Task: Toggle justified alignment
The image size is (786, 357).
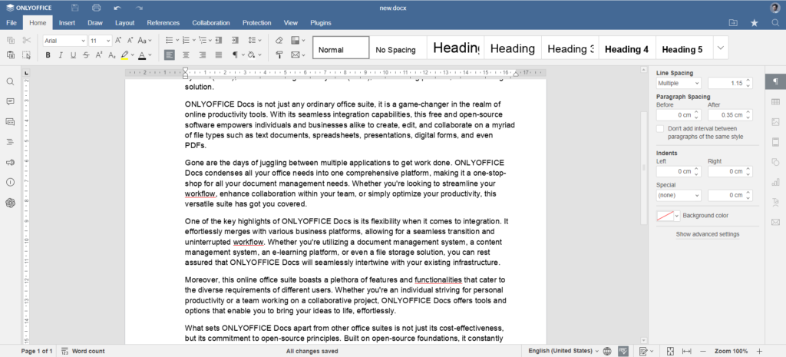Action: [219, 55]
